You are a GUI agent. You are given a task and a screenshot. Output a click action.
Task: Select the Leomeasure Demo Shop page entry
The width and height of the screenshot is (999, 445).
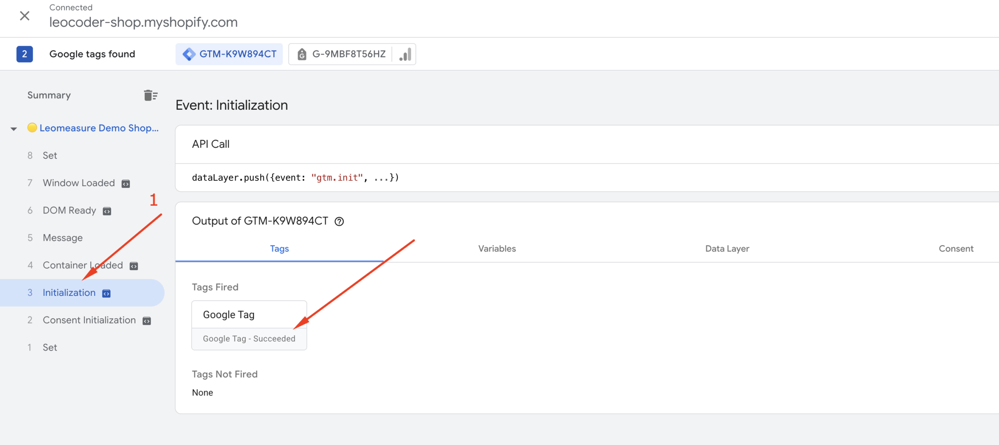[99, 128]
